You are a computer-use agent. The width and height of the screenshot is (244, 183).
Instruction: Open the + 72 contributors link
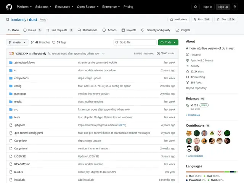(x=195, y=156)
